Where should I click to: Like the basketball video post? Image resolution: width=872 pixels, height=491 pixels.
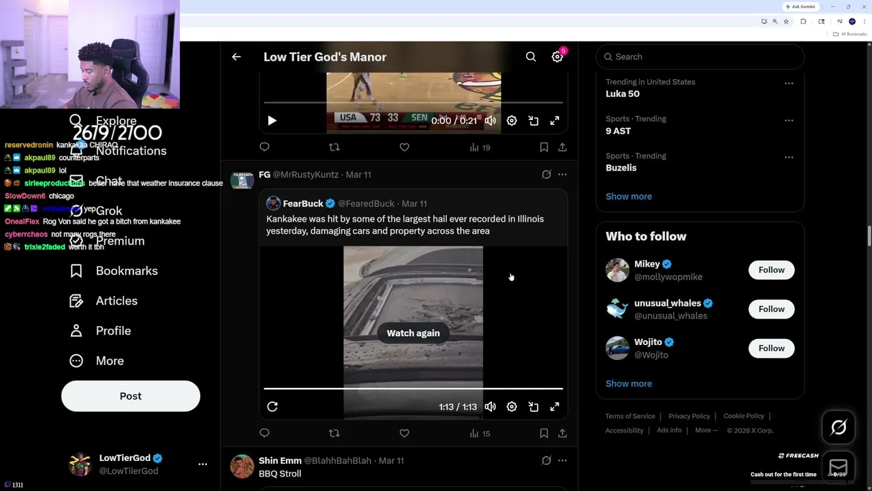tap(404, 147)
